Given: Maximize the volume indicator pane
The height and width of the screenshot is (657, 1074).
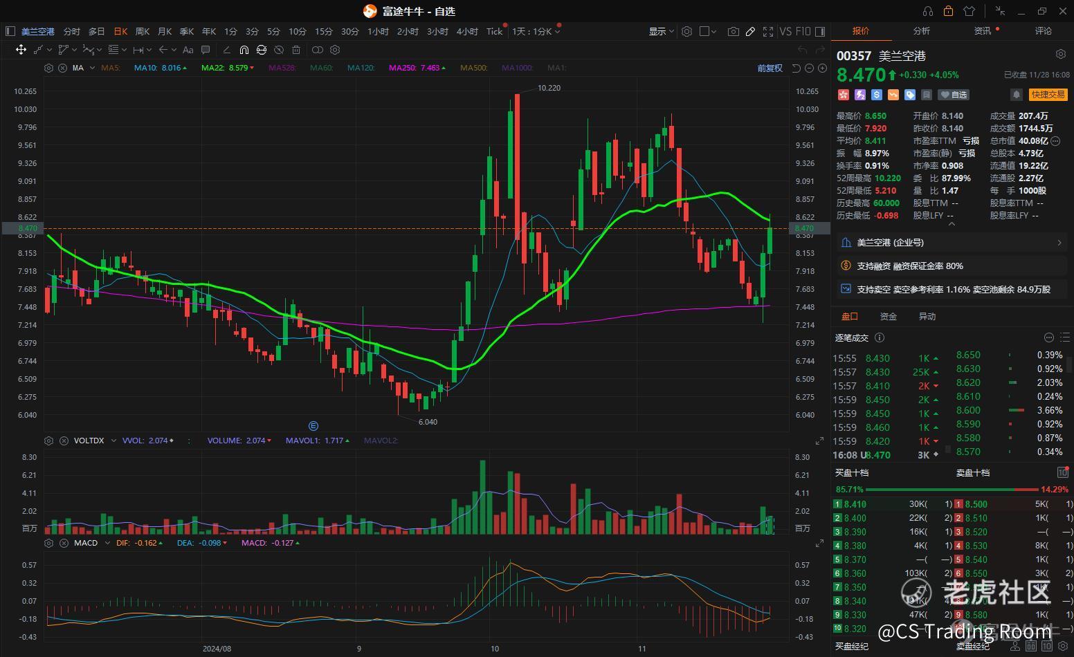Looking at the screenshot, I should (819, 441).
